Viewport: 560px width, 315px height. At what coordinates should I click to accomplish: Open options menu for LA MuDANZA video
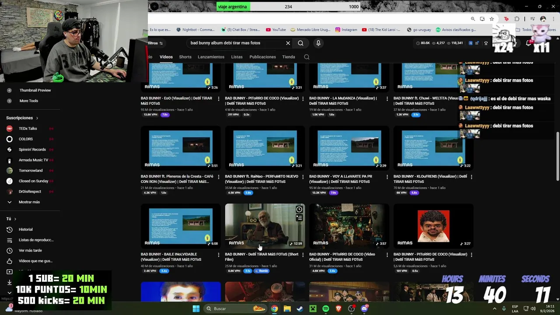pyautogui.click(x=387, y=99)
